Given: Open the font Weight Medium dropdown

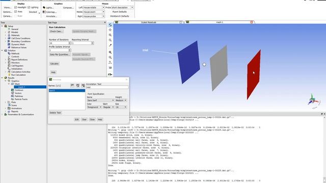Looking at the screenshot, I should 121,100.
